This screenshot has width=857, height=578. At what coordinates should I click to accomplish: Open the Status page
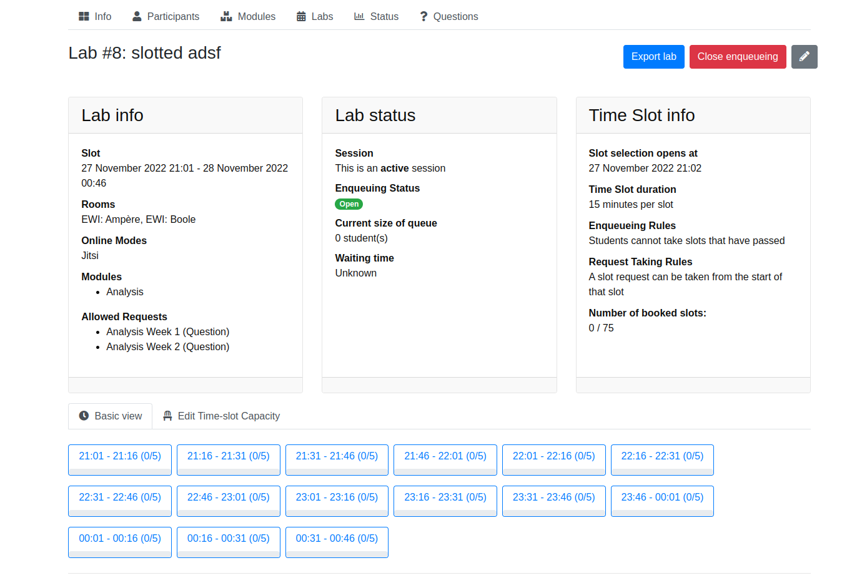tap(376, 16)
